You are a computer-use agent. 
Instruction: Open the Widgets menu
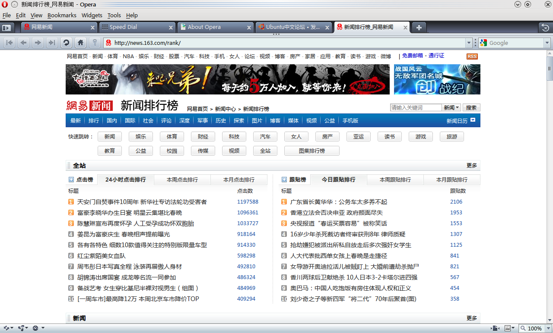92,15
